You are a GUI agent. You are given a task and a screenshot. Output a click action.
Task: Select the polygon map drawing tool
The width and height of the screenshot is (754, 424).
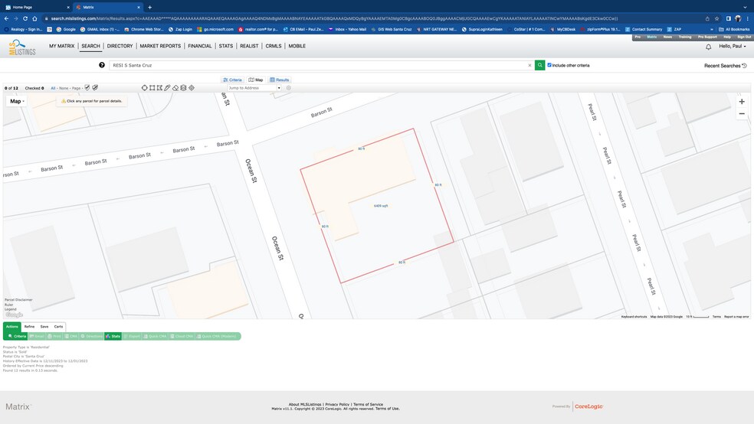click(x=159, y=88)
